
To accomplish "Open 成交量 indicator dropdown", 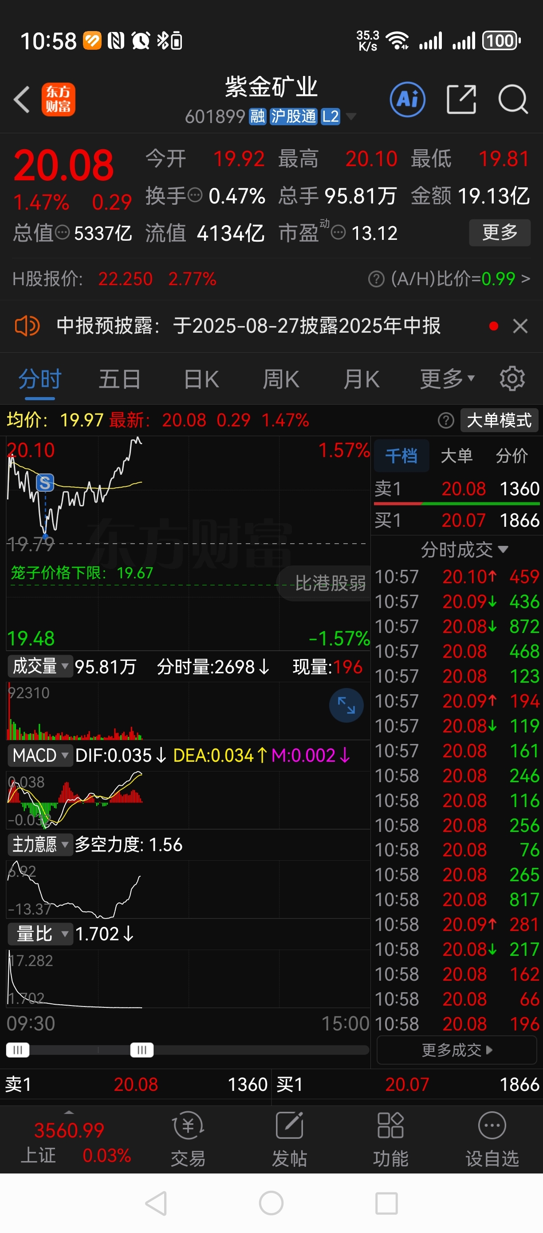I will (40, 666).
